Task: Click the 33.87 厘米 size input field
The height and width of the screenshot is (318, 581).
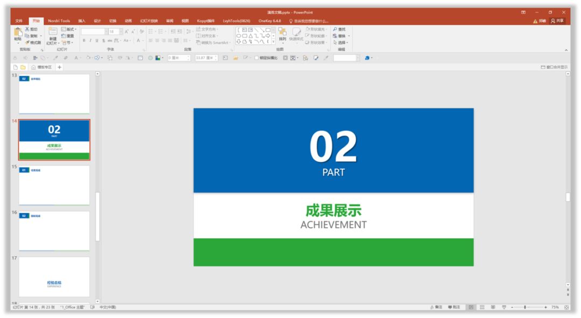Action: 207,58
